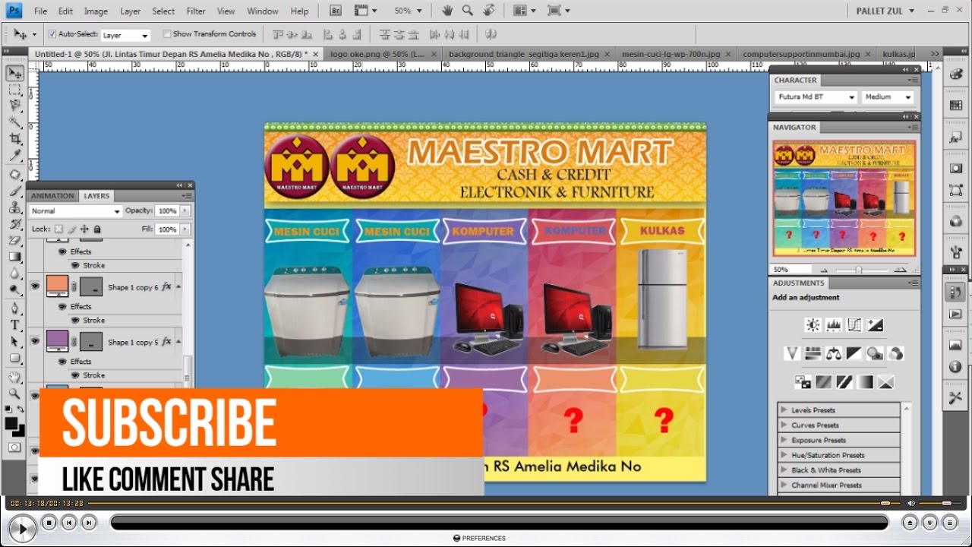Toggle lock position in Layers panel
The width and height of the screenshot is (972, 547).
84,229
